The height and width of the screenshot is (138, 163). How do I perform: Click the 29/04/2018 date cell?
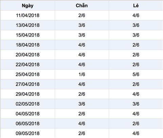(x=28, y=94)
